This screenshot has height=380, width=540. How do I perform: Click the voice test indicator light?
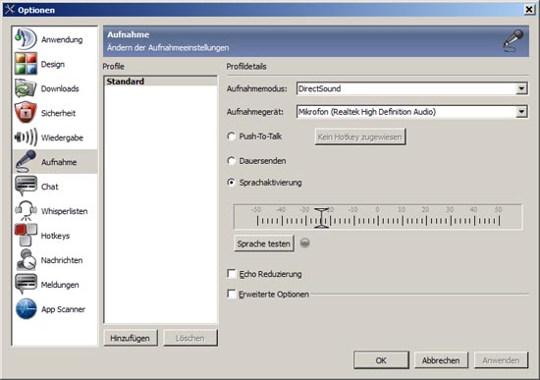point(304,243)
